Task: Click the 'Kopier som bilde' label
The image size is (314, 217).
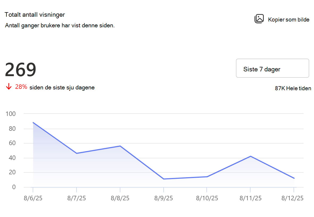Action: (288, 20)
